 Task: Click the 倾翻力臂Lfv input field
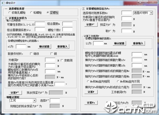[137, 60]
